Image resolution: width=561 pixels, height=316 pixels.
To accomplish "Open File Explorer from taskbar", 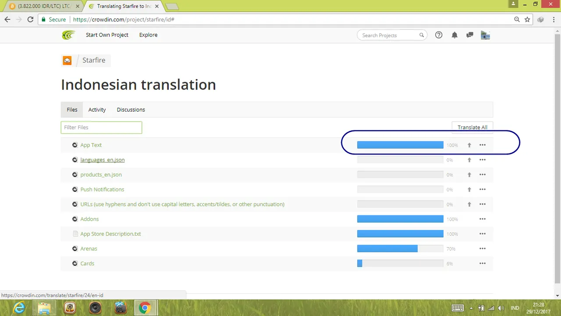I will pyautogui.click(x=44, y=308).
